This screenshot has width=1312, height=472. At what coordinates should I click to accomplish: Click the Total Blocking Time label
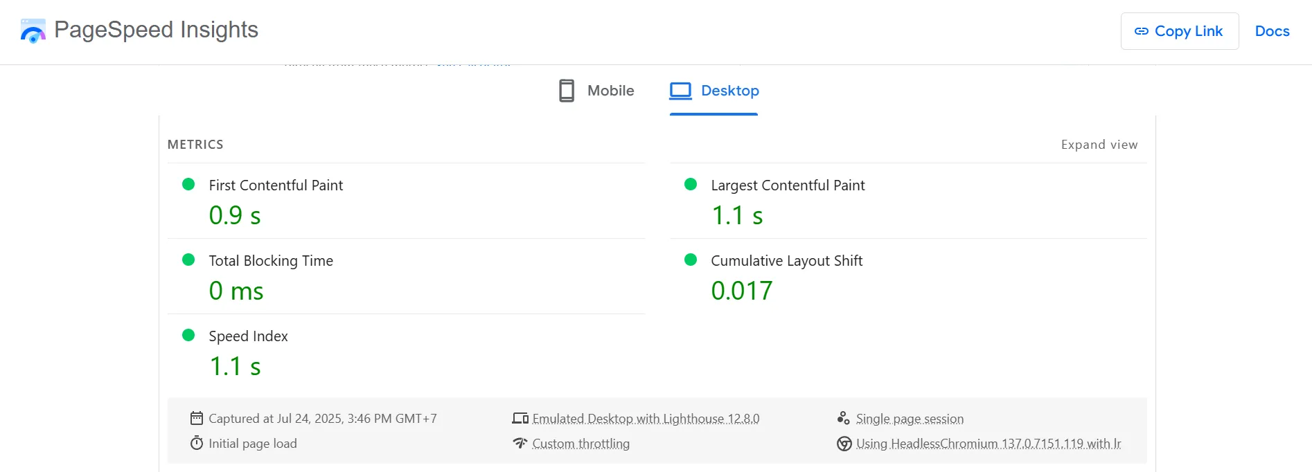click(x=271, y=261)
